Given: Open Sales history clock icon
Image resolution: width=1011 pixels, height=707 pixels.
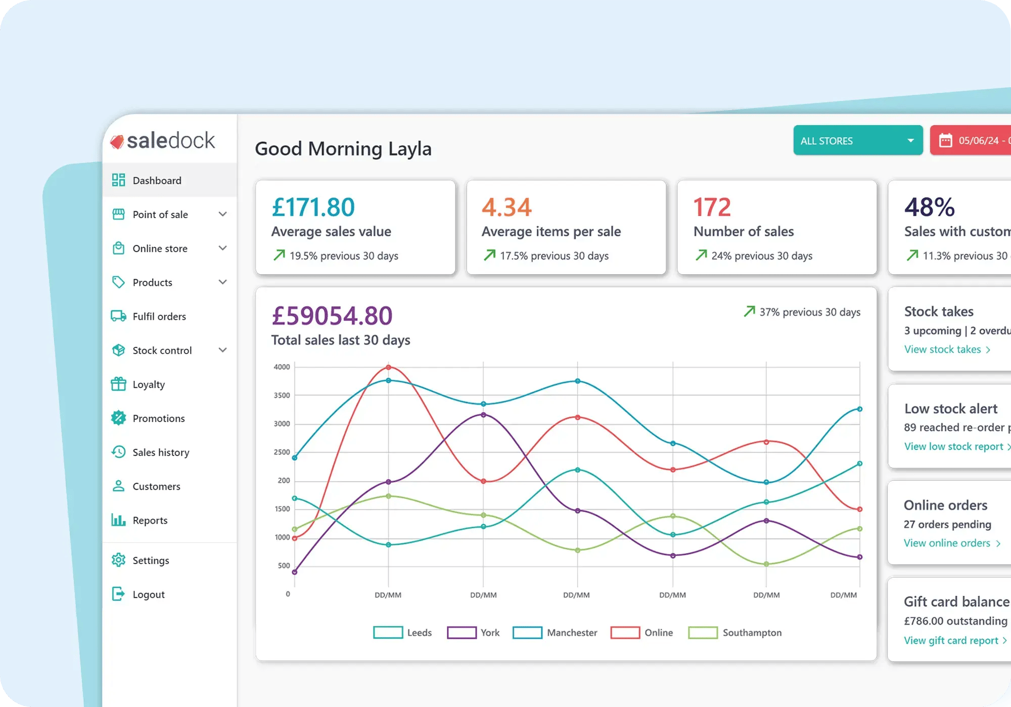Looking at the screenshot, I should click(x=118, y=452).
